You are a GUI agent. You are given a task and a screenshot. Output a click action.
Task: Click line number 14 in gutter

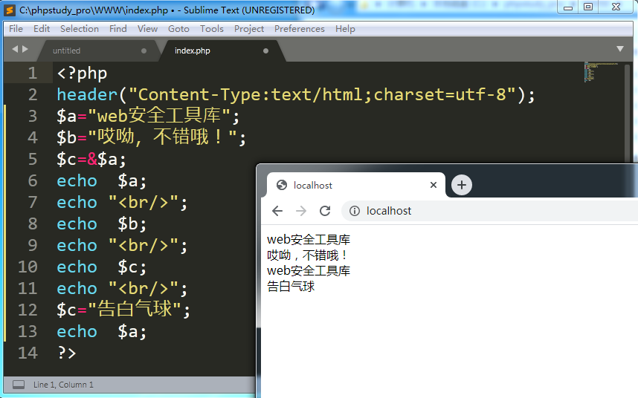28,353
